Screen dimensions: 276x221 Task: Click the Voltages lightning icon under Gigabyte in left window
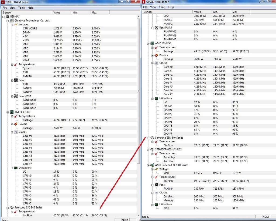(x=16, y=25)
